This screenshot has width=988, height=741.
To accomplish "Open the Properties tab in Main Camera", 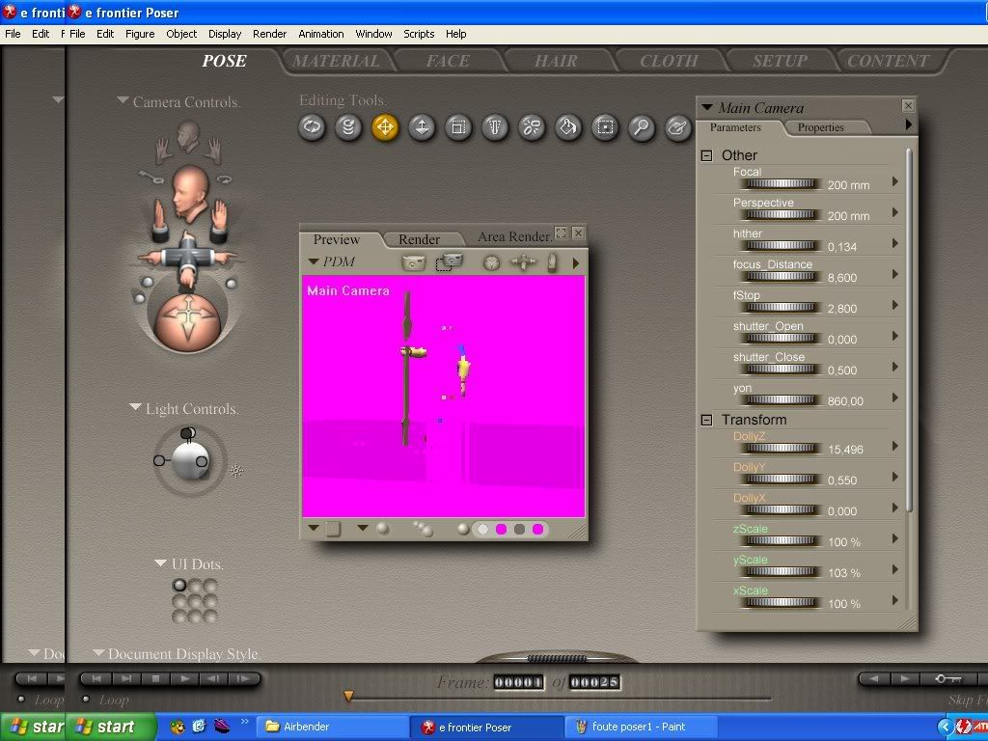I will pos(820,127).
